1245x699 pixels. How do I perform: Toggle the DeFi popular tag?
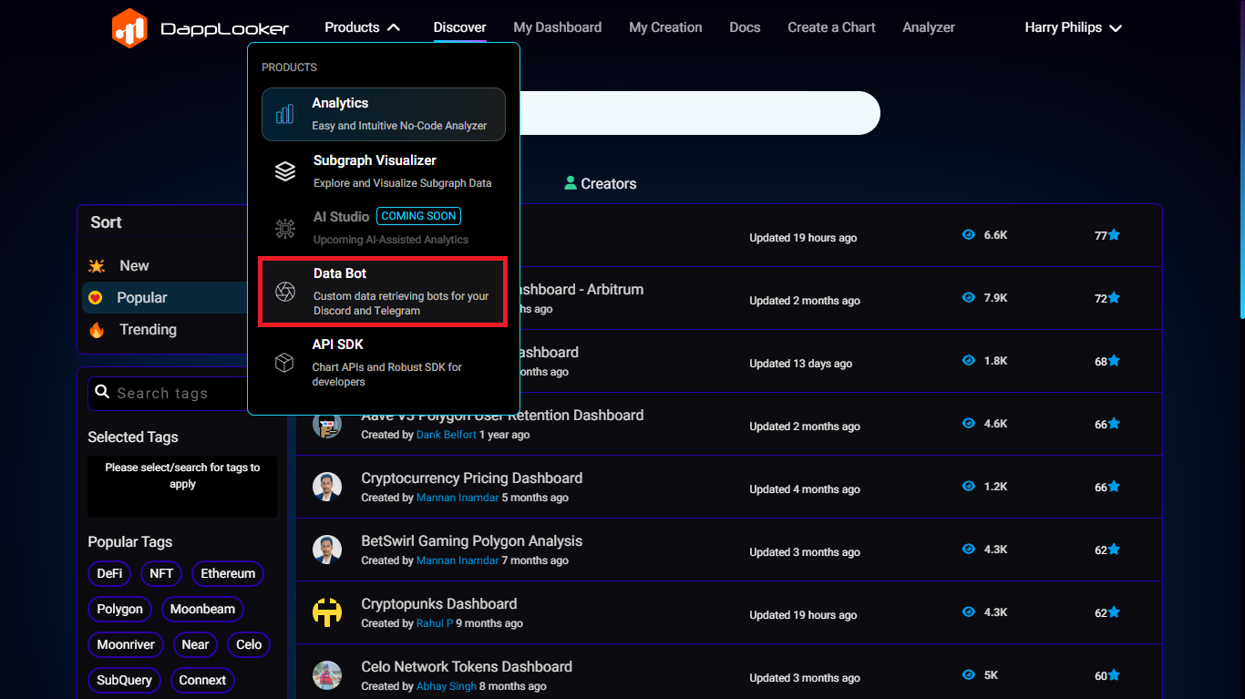109,573
